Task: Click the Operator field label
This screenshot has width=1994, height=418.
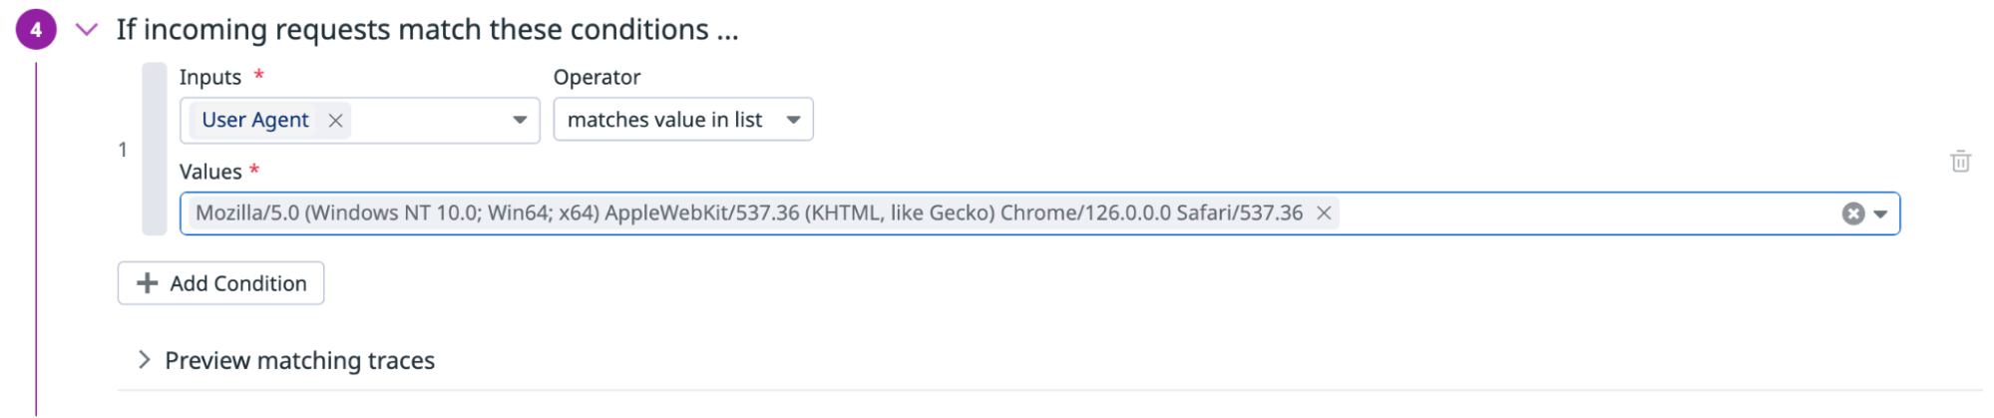Action: click(597, 78)
